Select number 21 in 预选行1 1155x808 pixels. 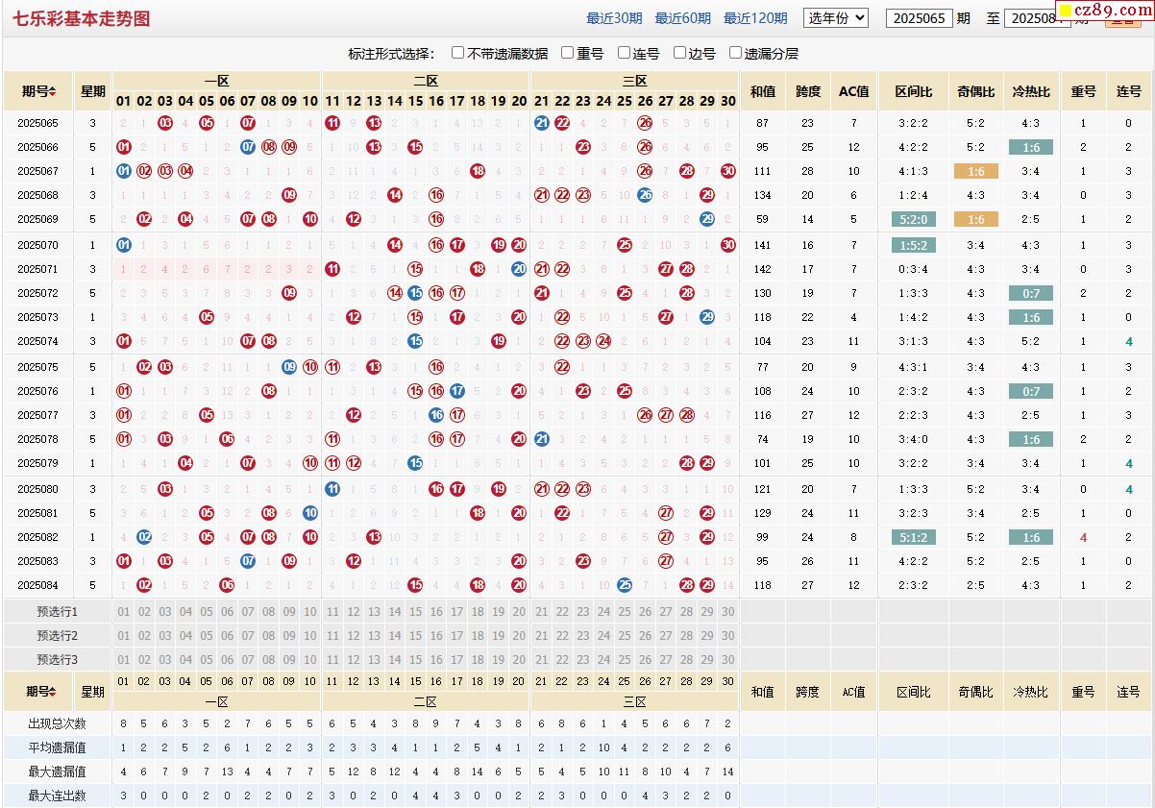pos(542,612)
